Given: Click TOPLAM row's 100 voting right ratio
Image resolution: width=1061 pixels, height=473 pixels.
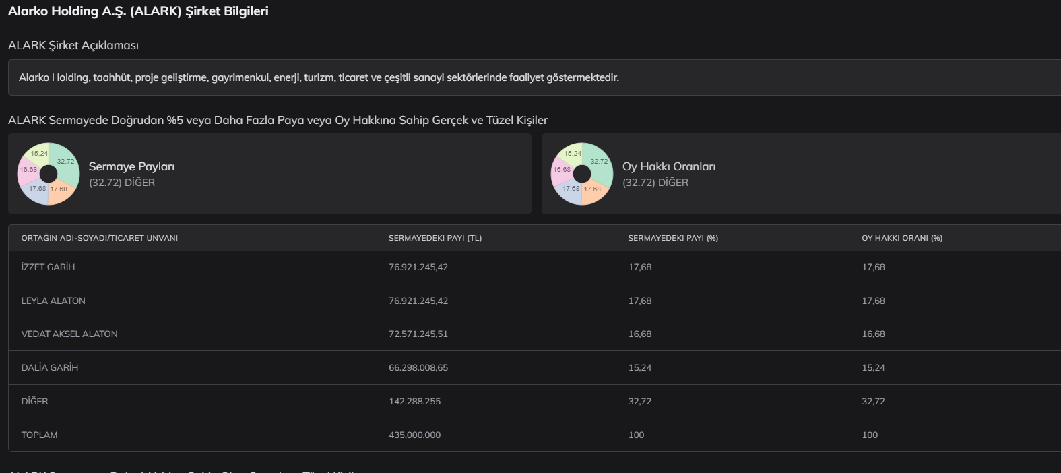Looking at the screenshot, I should coord(870,435).
